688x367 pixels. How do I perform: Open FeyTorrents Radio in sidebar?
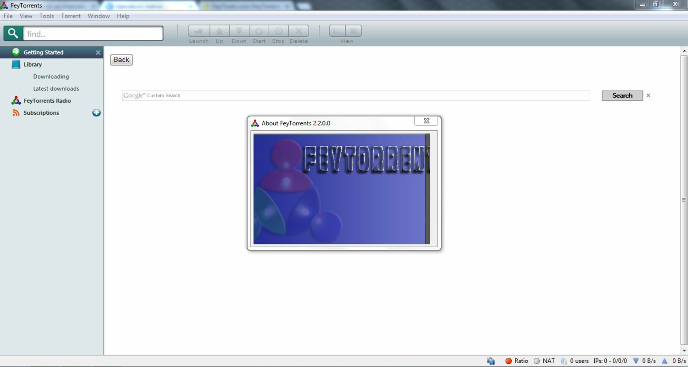pyautogui.click(x=47, y=100)
